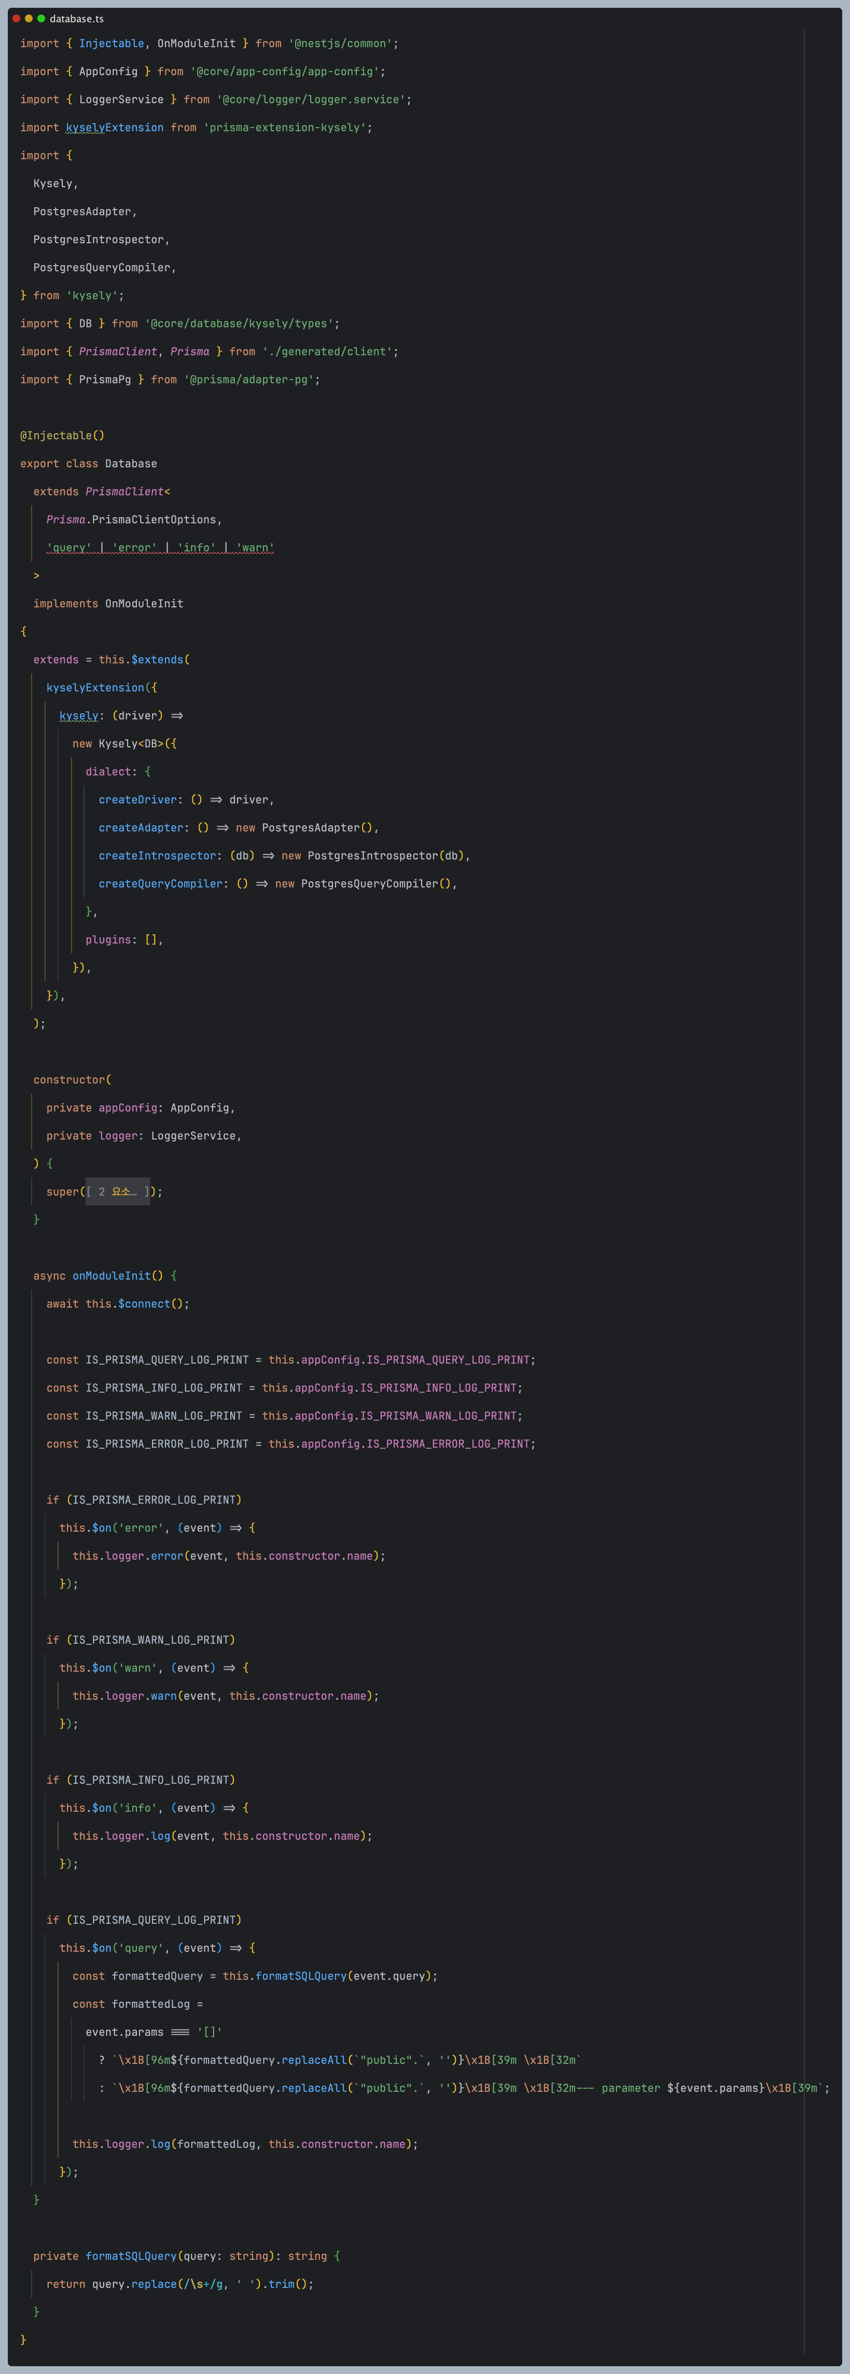The height and width of the screenshot is (2374, 850).
Task: Click the @Injectable() decorator
Action: [x=63, y=436]
